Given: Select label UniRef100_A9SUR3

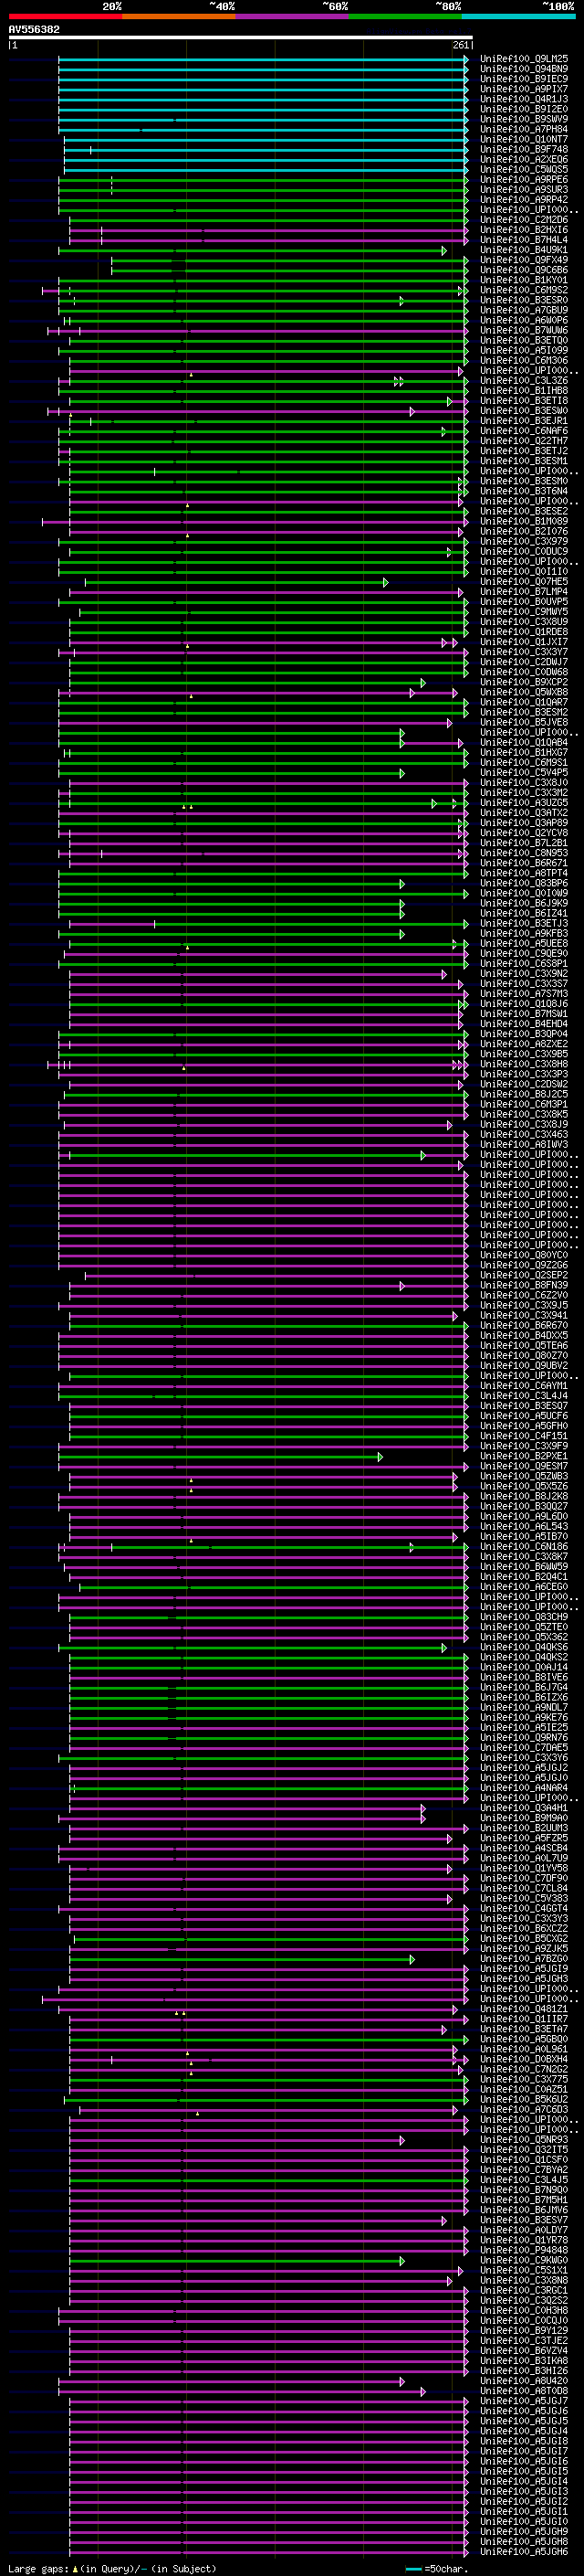Looking at the screenshot, I should 524,190.
